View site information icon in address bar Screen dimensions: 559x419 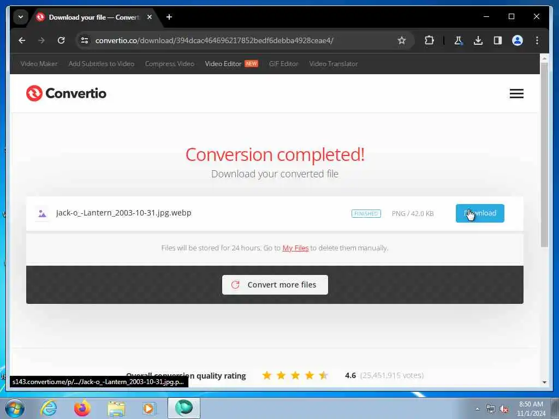tap(85, 40)
